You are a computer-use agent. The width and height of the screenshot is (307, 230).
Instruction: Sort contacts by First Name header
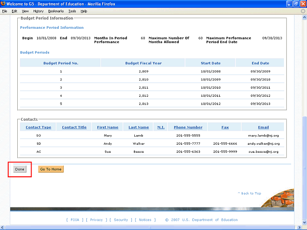click(107, 127)
